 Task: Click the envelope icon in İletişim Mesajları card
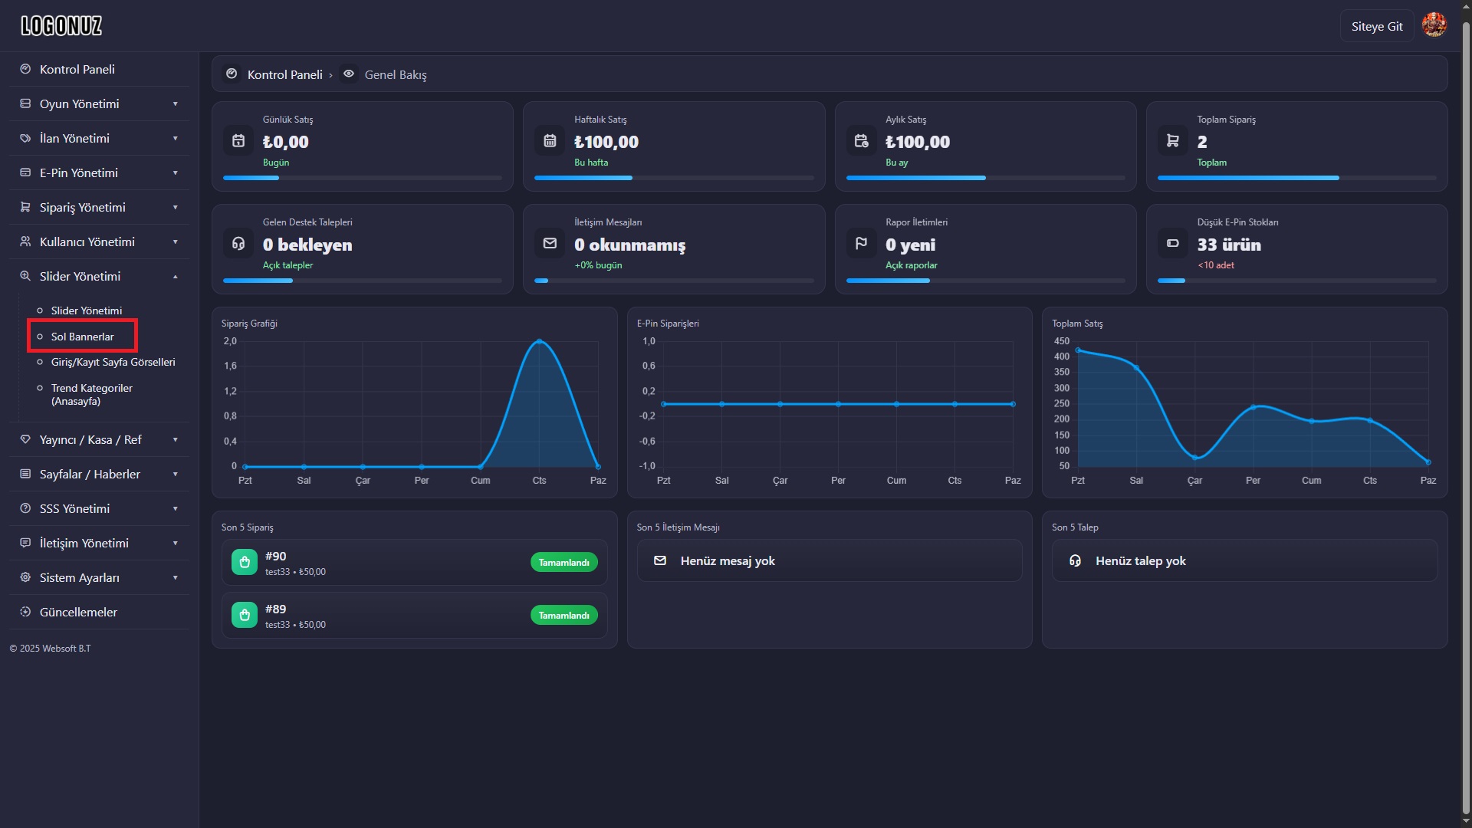[550, 243]
